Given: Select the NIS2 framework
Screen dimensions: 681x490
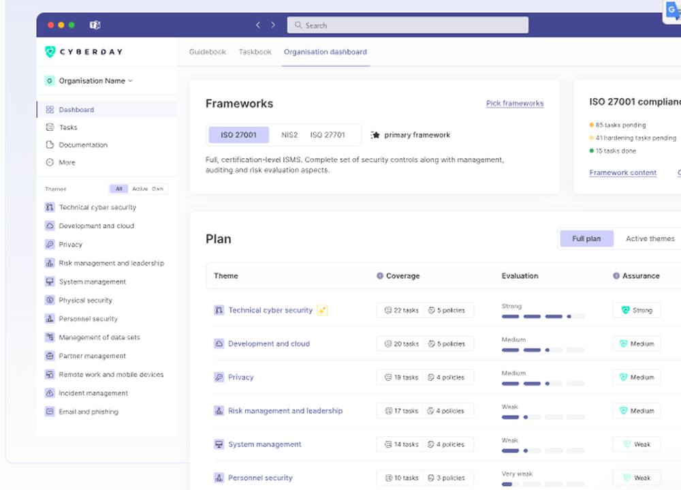Looking at the screenshot, I should coord(289,135).
